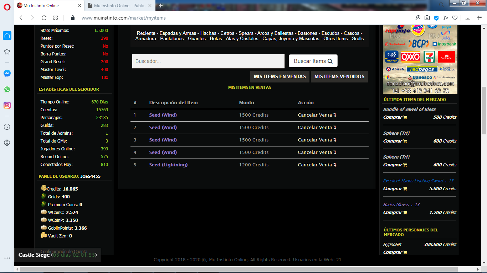Buy the Excellent Hyons Lighting Sword +15

pyautogui.click(x=395, y=189)
